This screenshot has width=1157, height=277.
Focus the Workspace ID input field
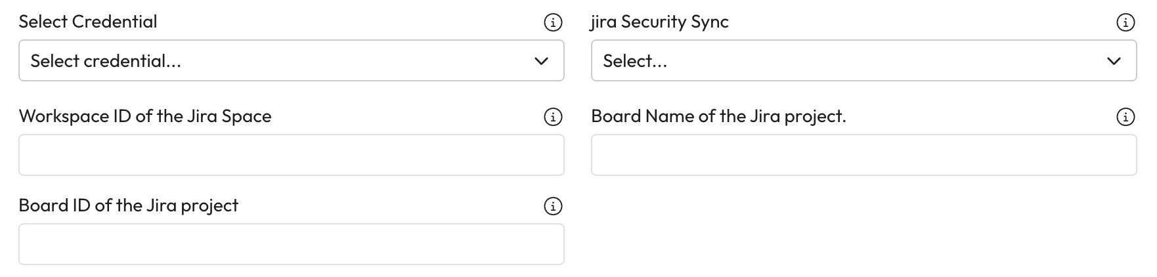[291, 156]
